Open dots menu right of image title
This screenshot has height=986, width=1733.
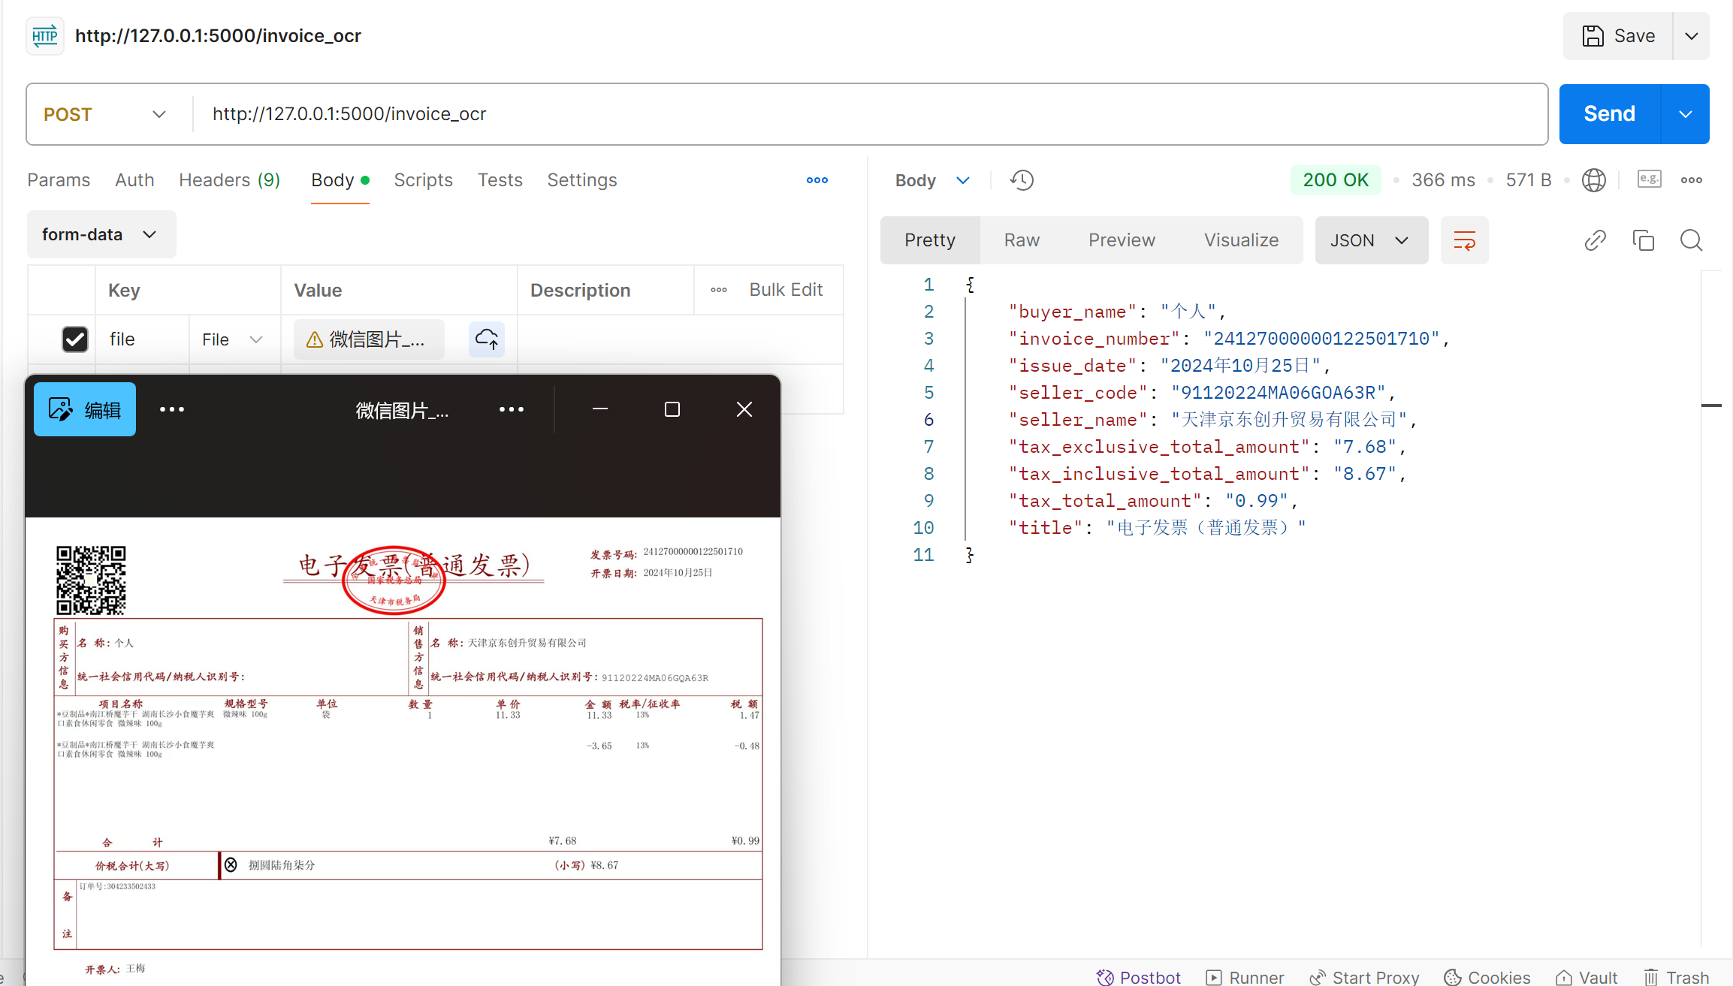512,409
